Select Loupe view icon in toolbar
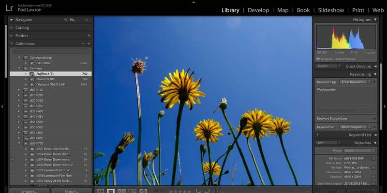Image resolution: width=387 pixels, height=193 pixels. [111, 191]
